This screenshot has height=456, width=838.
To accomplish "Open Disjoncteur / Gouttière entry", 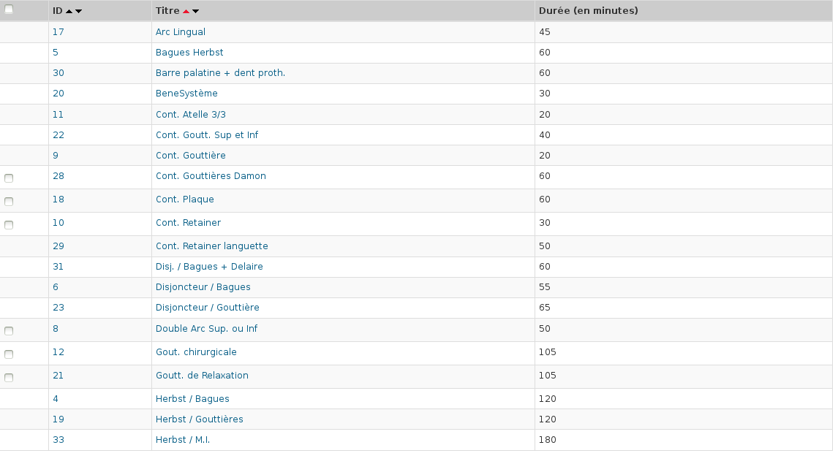I will pos(207,308).
